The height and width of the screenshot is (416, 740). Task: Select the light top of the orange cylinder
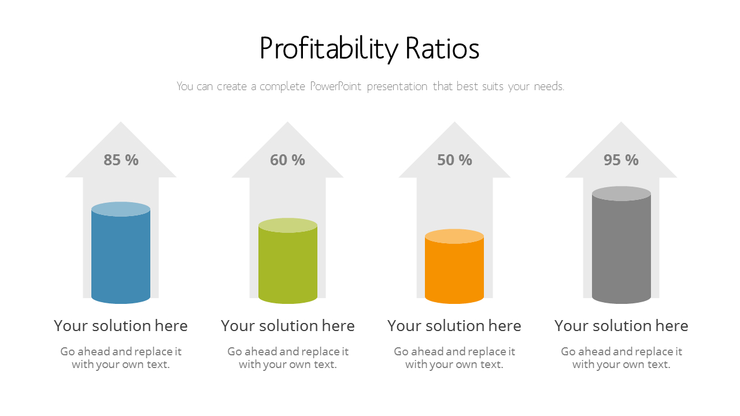click(454, 236)
